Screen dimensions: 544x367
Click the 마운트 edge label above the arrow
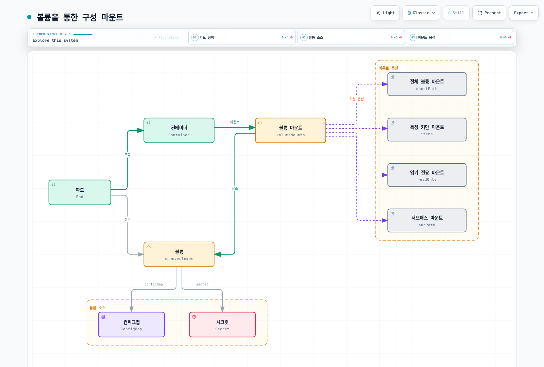coord(235,122)
